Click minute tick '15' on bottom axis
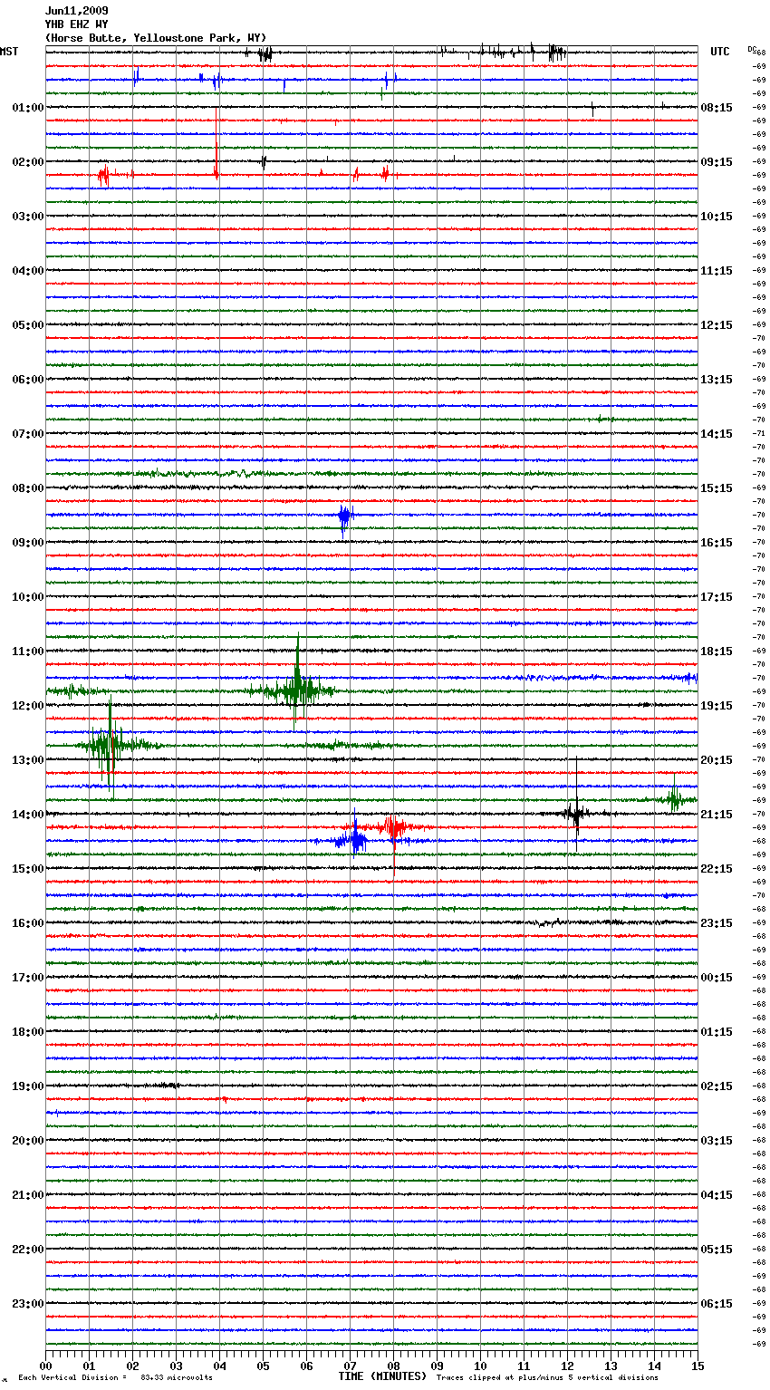Screen dimensions: 770x1390 (x=698, y=1366)
